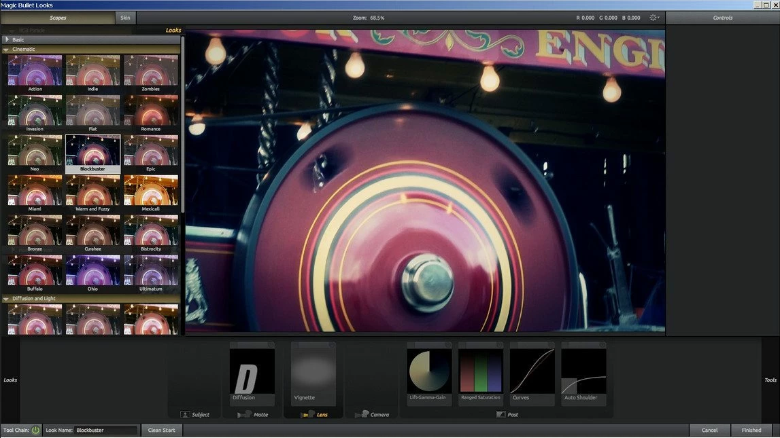Select the Camera stage label
The width and height of the screenshot is (780, 438).
pyautogui.click(x=379, y=415)
